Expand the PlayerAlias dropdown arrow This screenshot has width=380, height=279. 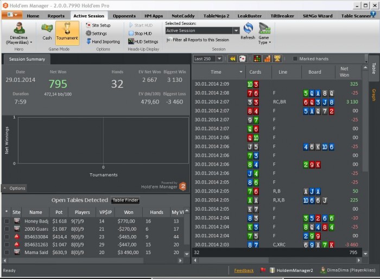(x=31, y=42)
